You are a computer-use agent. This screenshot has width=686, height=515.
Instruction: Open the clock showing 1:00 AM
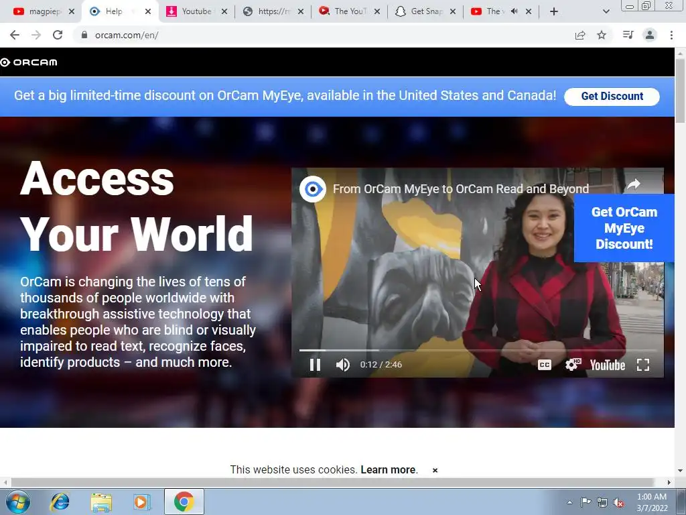[652, 502]
